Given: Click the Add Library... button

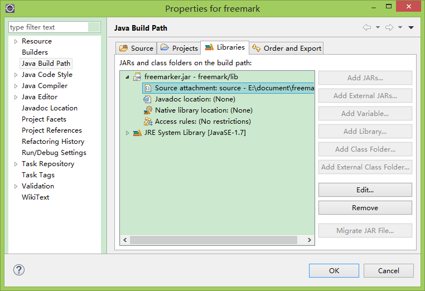Looking at the screenshot, I should pyautogui.click(x=365, y=132).
